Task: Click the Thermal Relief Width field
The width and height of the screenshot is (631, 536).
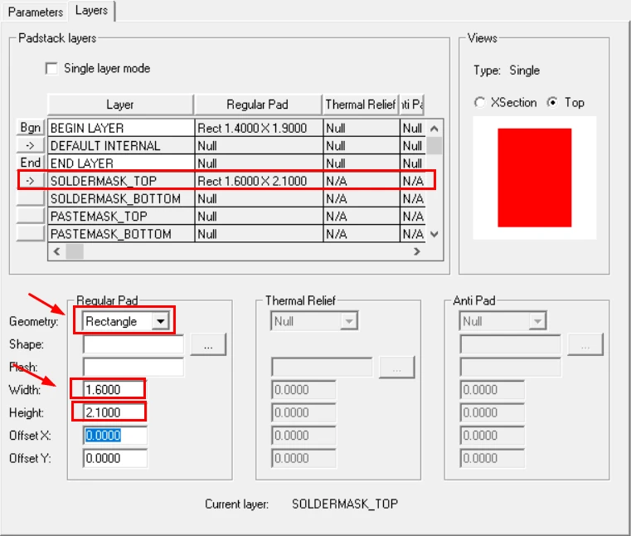Action: pyautogui.click(x=303, y=389)
